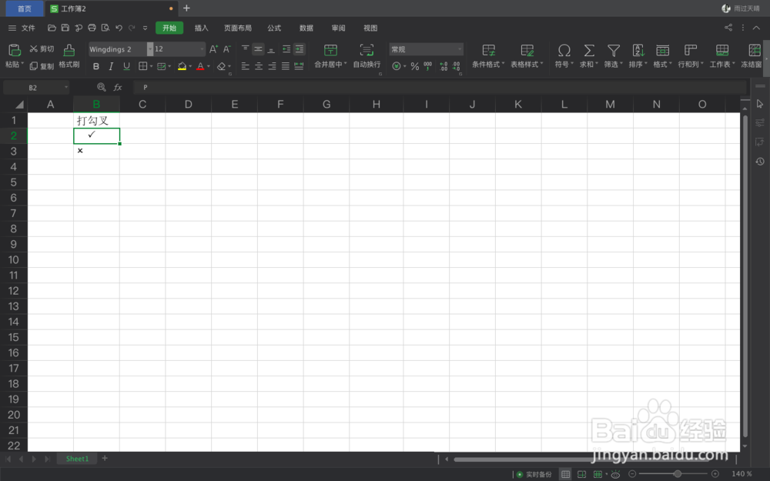Open the Name Box B2 dropdown
This screenshot has height=481, width=770.
(65, 88)
